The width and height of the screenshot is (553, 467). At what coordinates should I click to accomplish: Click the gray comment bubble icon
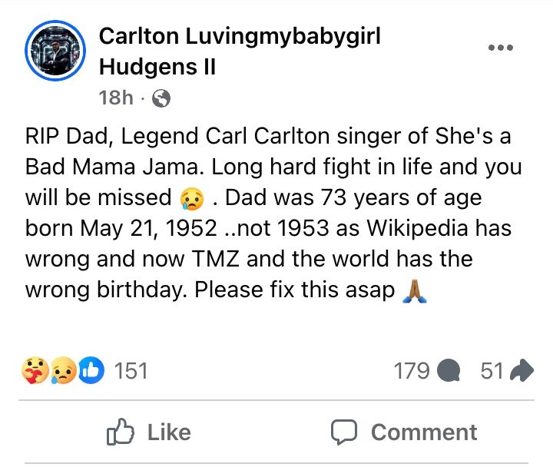tap(447, 372)
